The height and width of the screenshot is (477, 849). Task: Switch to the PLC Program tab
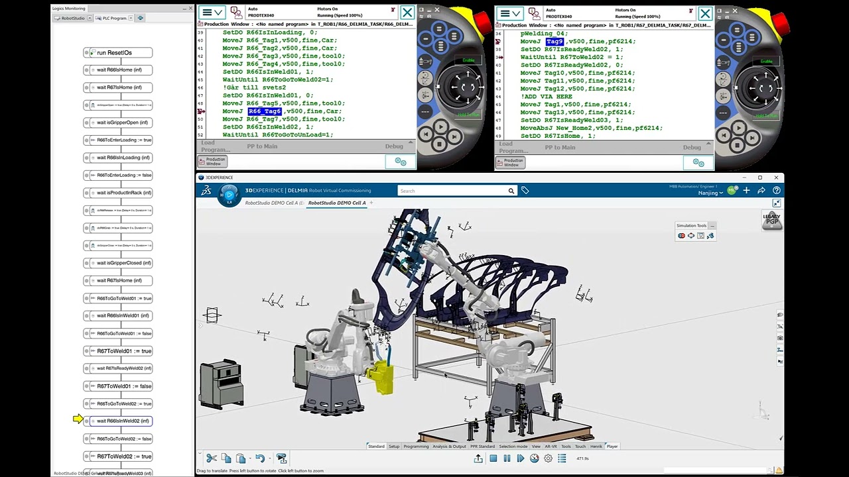(114, 18)
